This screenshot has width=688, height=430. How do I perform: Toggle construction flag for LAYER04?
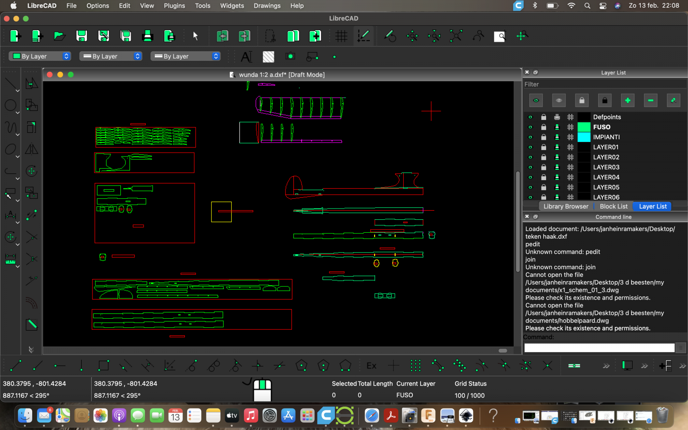(570, 177)
